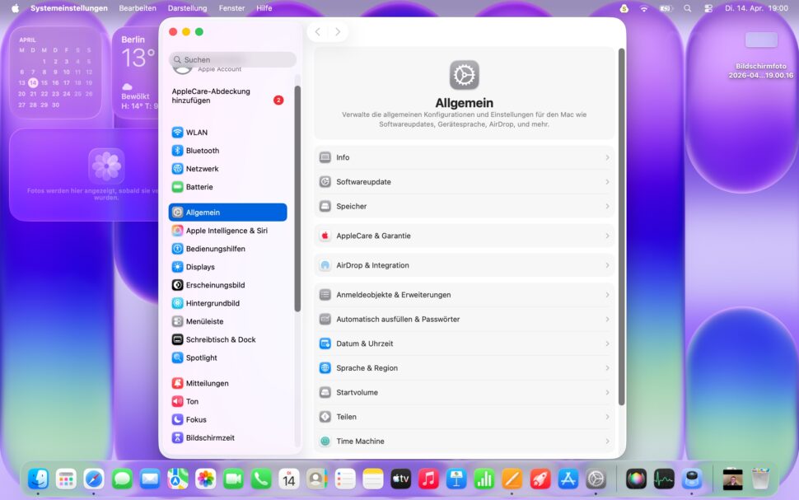The image size is (799, 500).
Task: Select WLAN in the settings sidebar
Action: 198,132
